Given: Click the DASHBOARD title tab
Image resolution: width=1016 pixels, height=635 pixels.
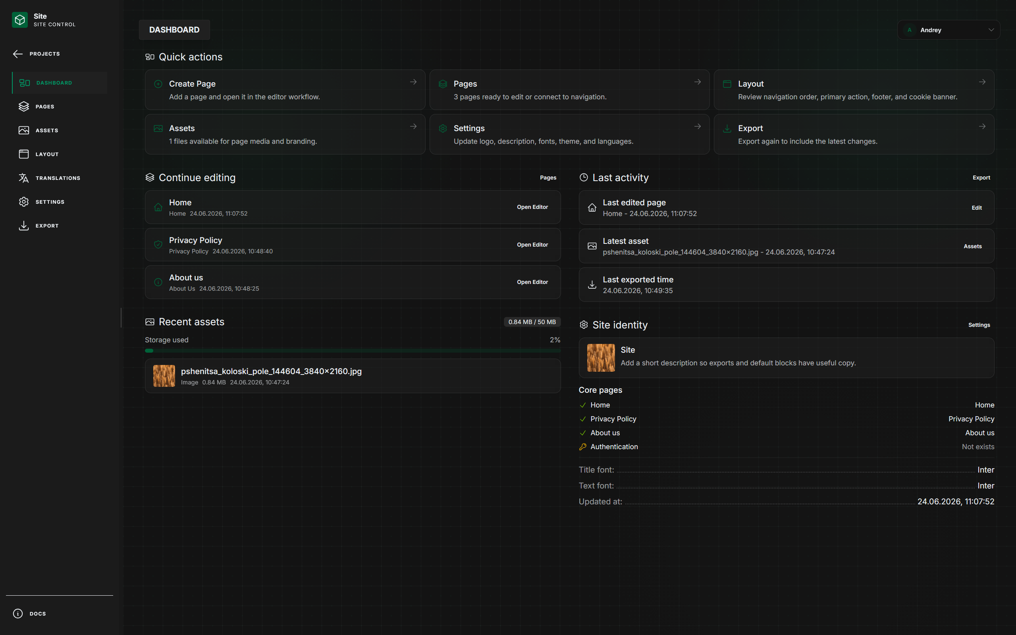Looking at the screenshot, I should click(x=174, y=30).
